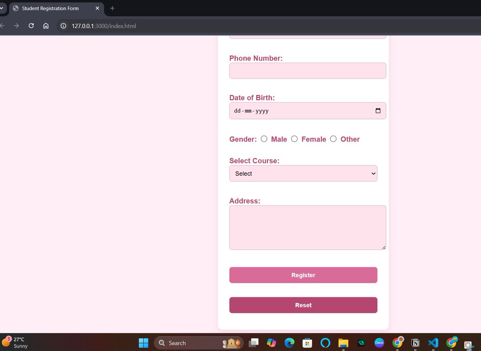Open Notion from the taskbar

415,343
